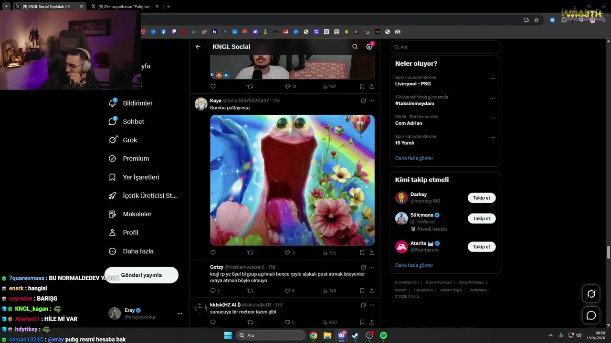This screenshot has width=611, height=343.
Task: Open the Gizlilik Politikası footer link
Action: [439, 282]
